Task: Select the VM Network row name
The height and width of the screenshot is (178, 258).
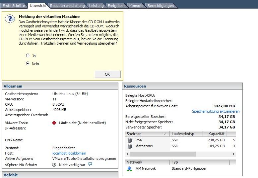Action: (146, 168)
